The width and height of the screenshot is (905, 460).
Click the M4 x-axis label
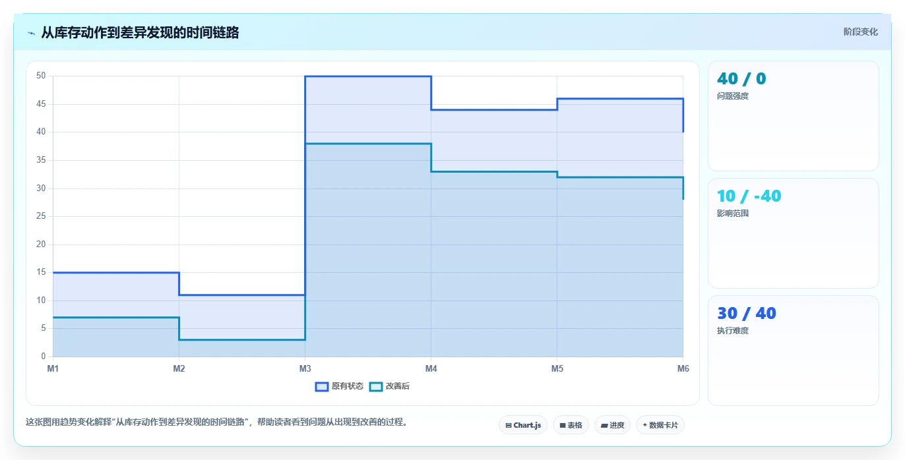click(x=431, y=368)
